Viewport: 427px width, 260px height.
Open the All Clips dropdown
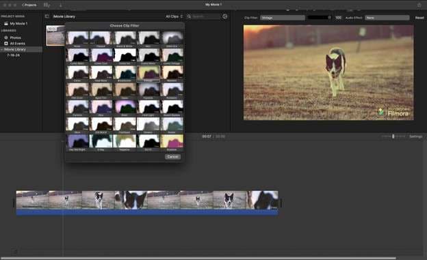(174, 16)
